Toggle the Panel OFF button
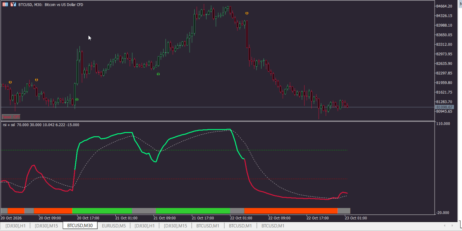Screen dimensions: 462x231 coord(11,117)
